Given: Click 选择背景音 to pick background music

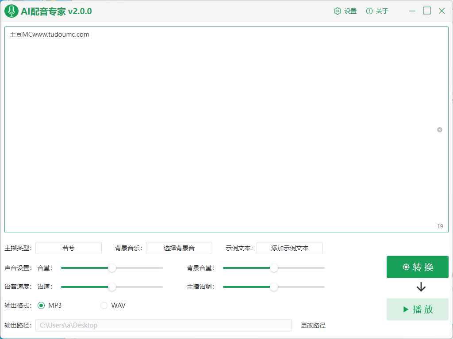Looking at the screenshot, I should (179, 248).
